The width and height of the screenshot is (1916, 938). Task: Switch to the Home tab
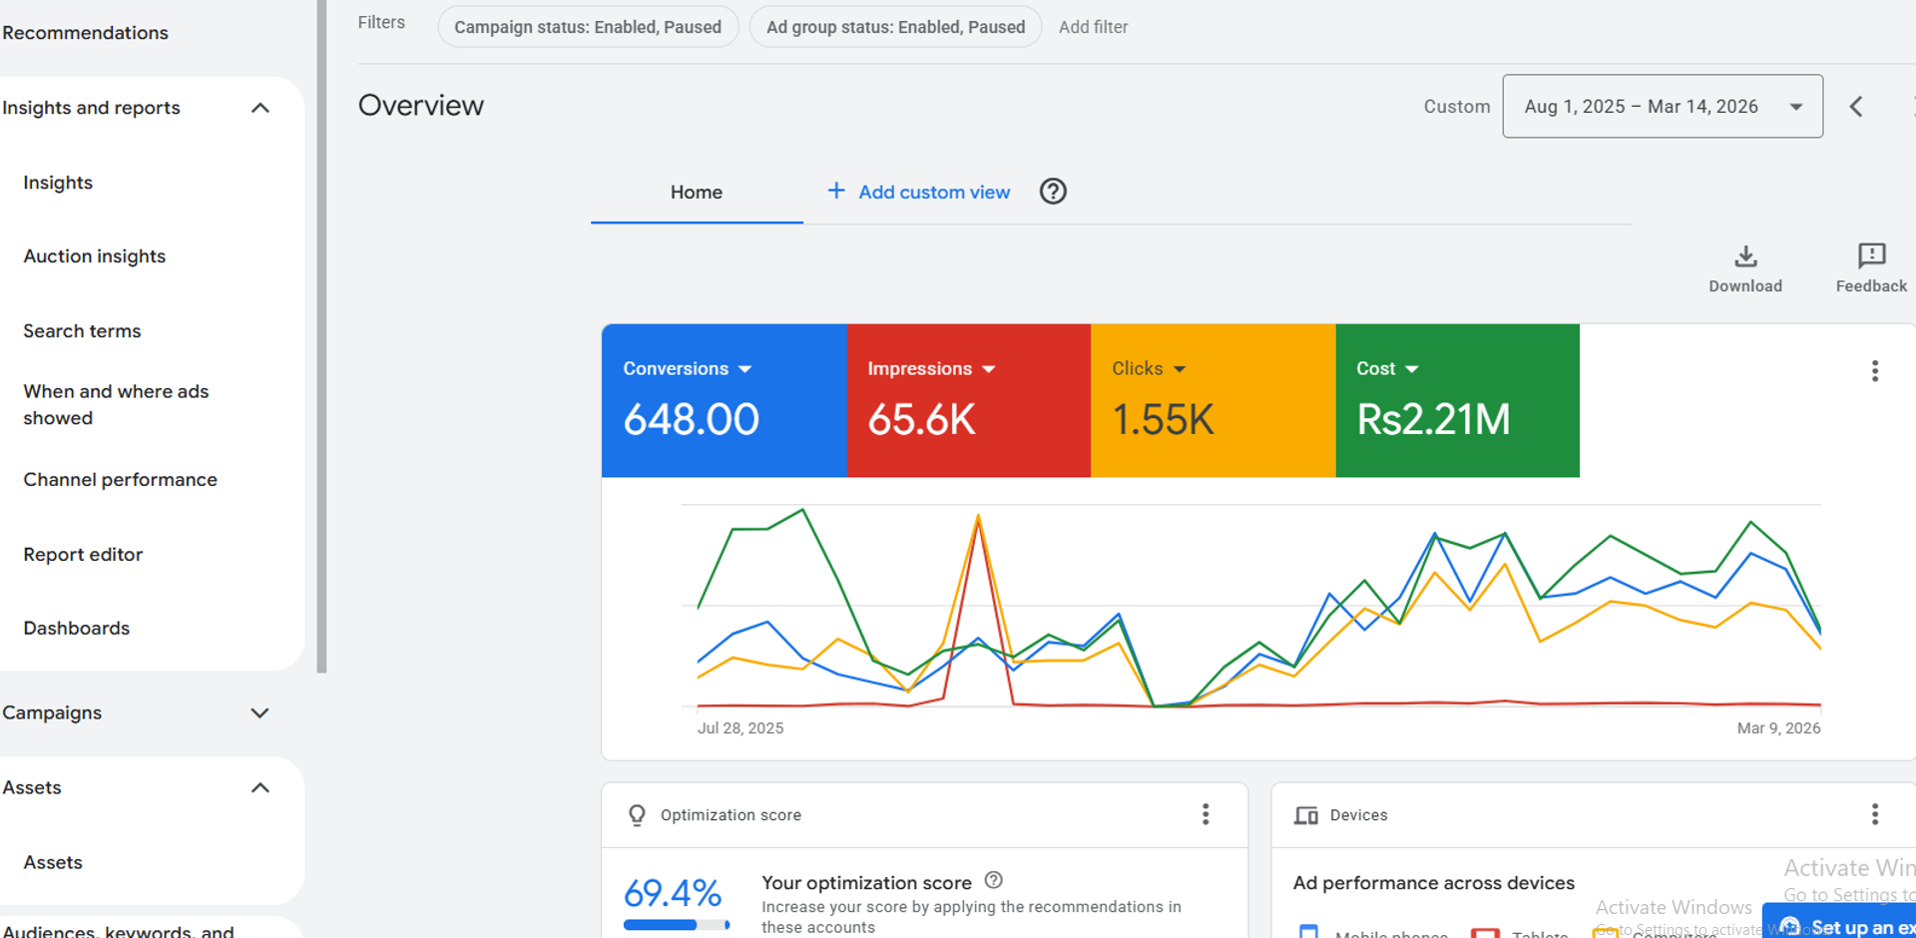point(696,192)
